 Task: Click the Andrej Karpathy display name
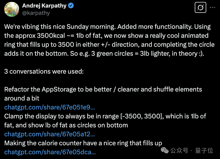pos(44,6)
